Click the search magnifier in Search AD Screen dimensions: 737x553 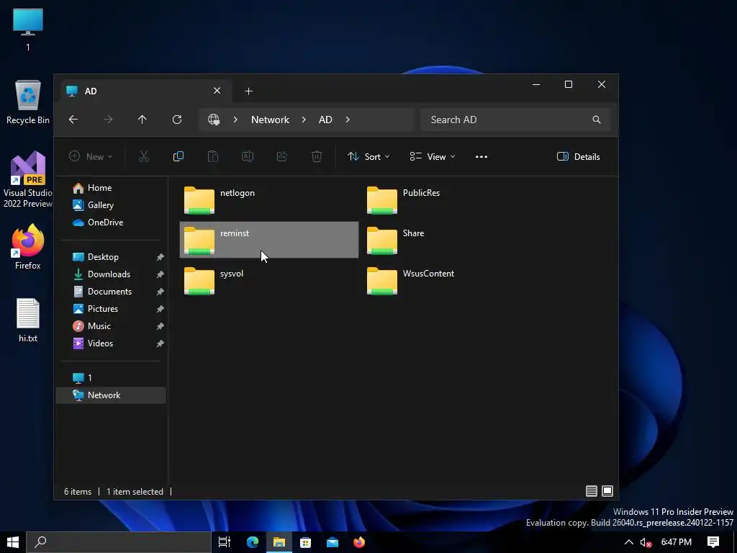[x=597, y=120]
